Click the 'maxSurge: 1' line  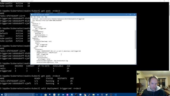tap(39, 33)
